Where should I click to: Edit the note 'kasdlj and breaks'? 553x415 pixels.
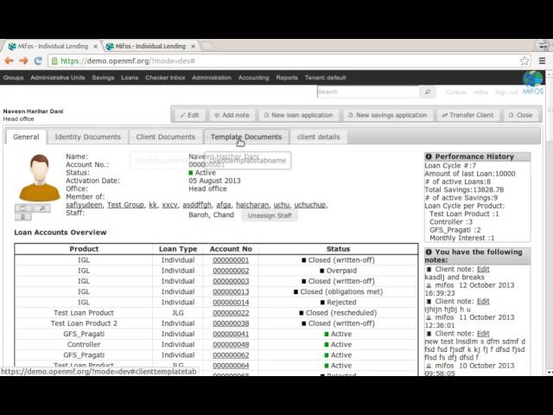(x=483, y=269)
